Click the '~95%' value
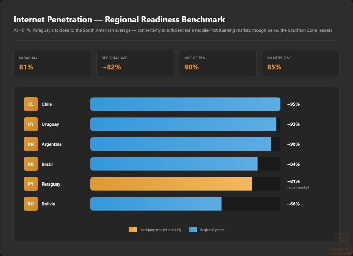Viewport: 353px width, 256px height. pyautogui.click(x=293, y=104)
